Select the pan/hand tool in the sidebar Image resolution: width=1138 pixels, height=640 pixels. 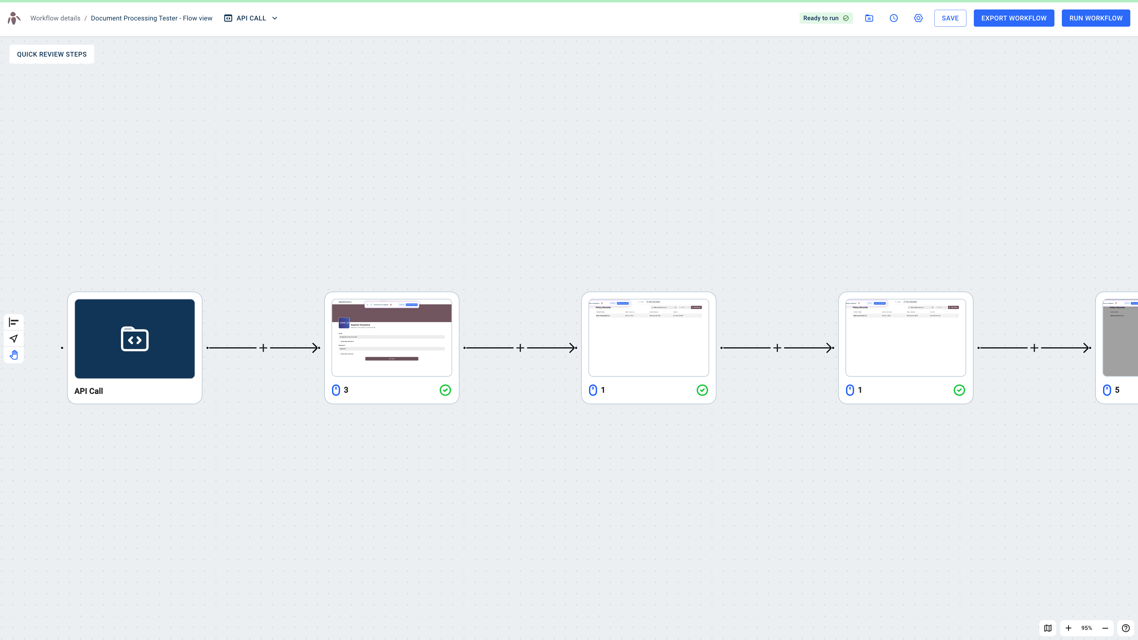click(14, 355)
